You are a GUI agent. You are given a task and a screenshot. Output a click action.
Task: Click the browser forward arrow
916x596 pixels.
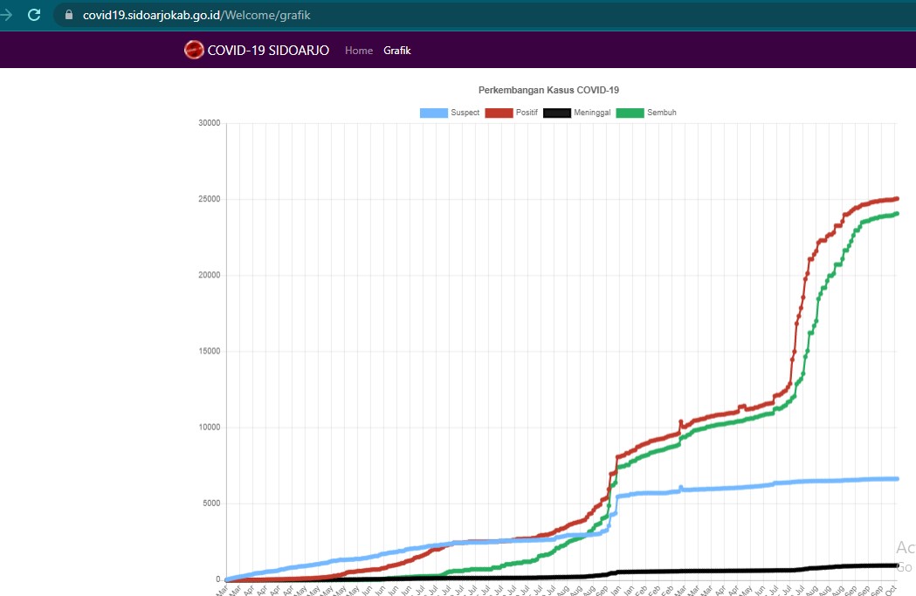(7, 15)
